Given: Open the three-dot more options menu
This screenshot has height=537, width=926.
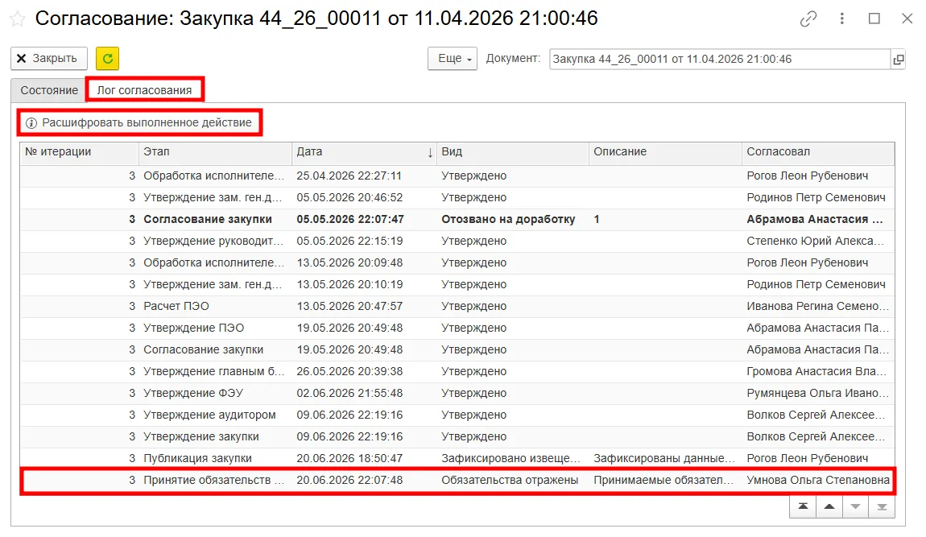Looking at the screenshot, I should tap(841, 19).
